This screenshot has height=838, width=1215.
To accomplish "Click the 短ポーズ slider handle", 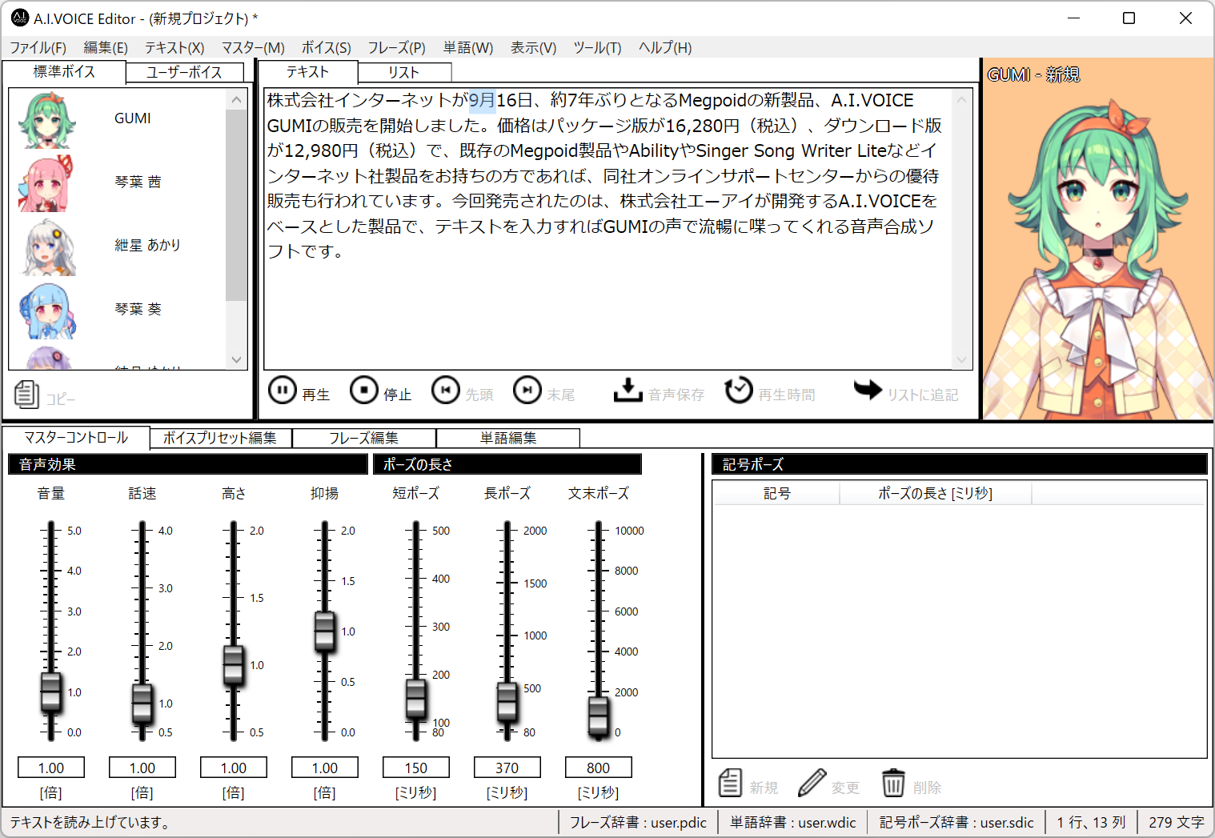I will [x=415, y=699].
